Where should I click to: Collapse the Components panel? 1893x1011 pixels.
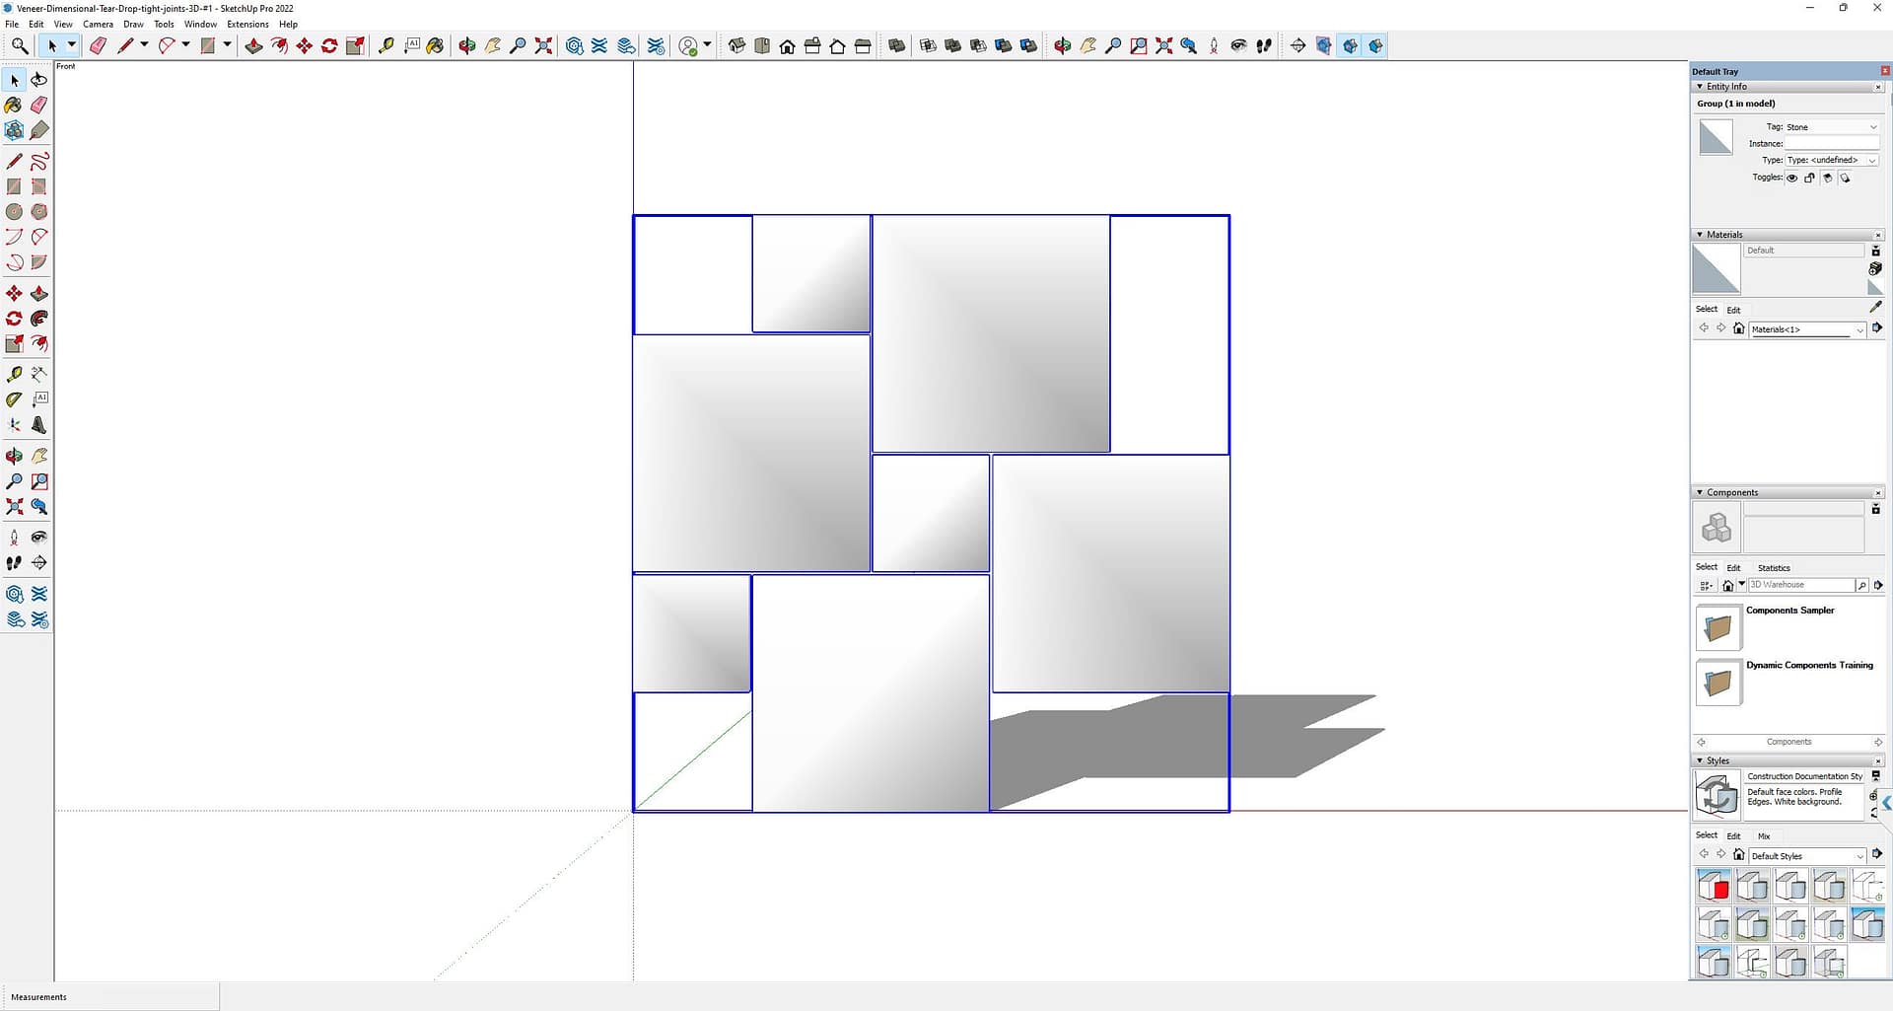[1699, 491]
